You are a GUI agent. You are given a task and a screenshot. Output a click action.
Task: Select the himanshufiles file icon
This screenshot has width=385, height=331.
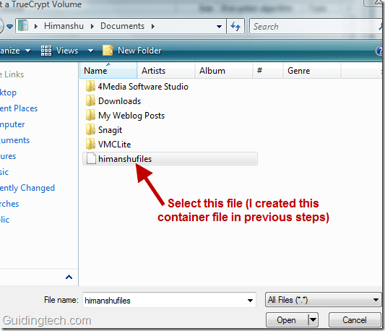pyautogui.click(x=91, y=158)
